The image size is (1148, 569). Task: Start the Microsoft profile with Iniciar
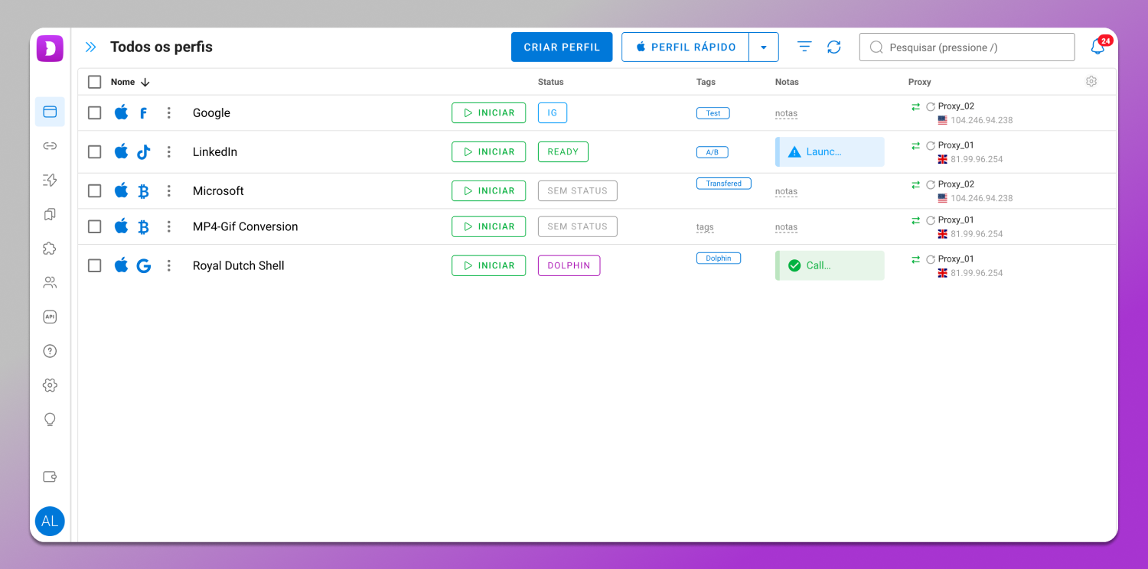pos(488,191)
